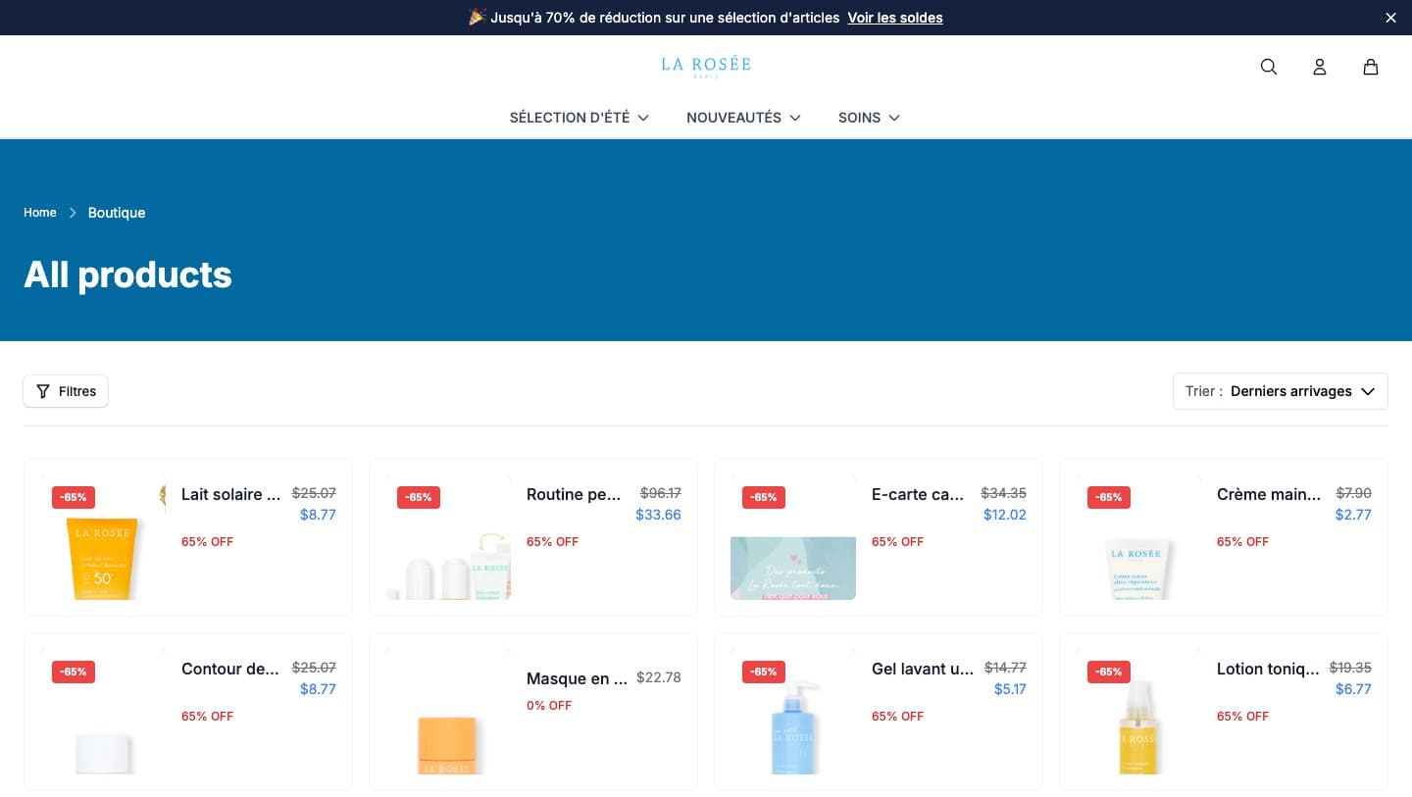Click the $6.77 sale price
Viewport: 1412px width, 797px height.
pos(1353,689)
